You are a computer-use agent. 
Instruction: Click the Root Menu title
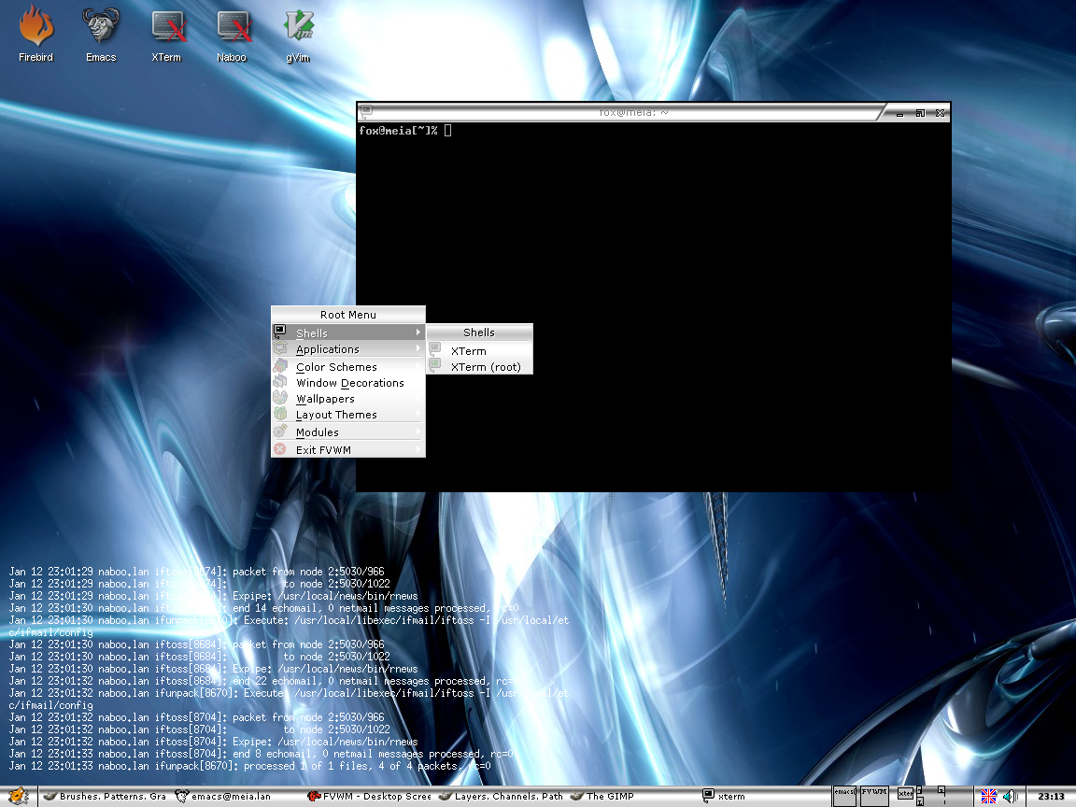pyautogui.click(x=347, y=315)
